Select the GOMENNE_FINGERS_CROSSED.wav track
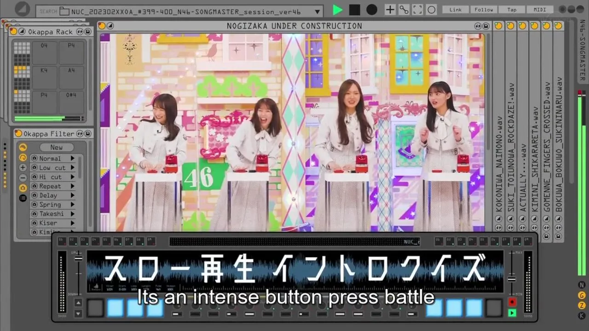Viewport: 589px width, 331px height. pyautogui.click(x=547, y=147)
